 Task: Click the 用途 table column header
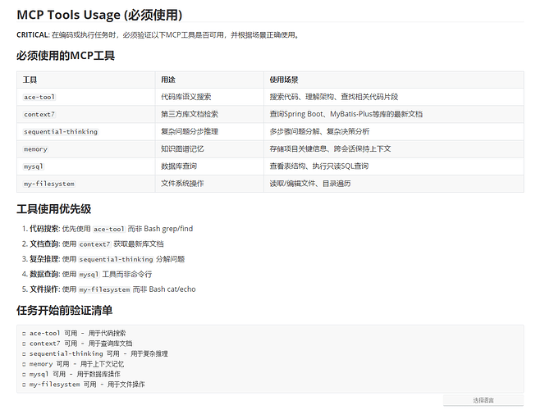168,80
